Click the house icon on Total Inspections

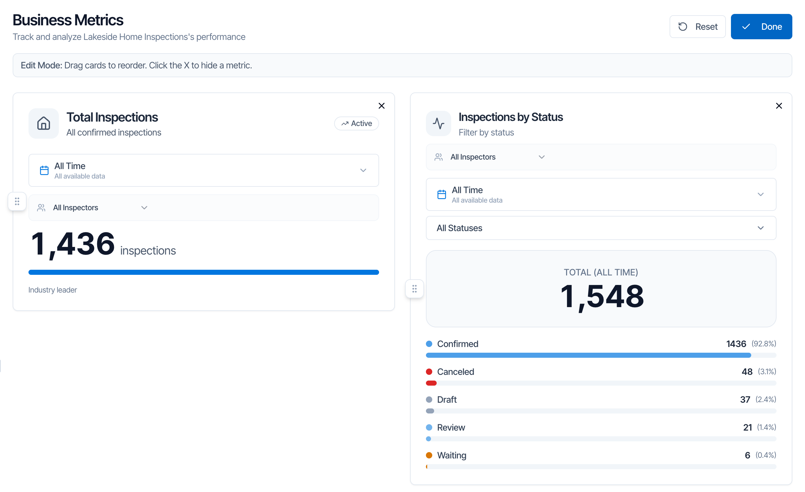point(43,123)
